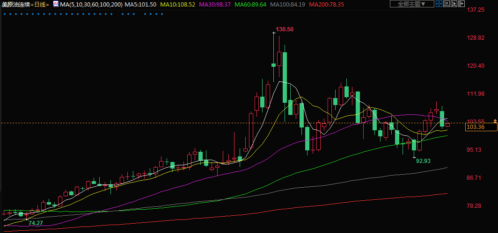Click the blue crosshair grid icon
This screenshot has height=233, width=498.
(x=438, y=4)
